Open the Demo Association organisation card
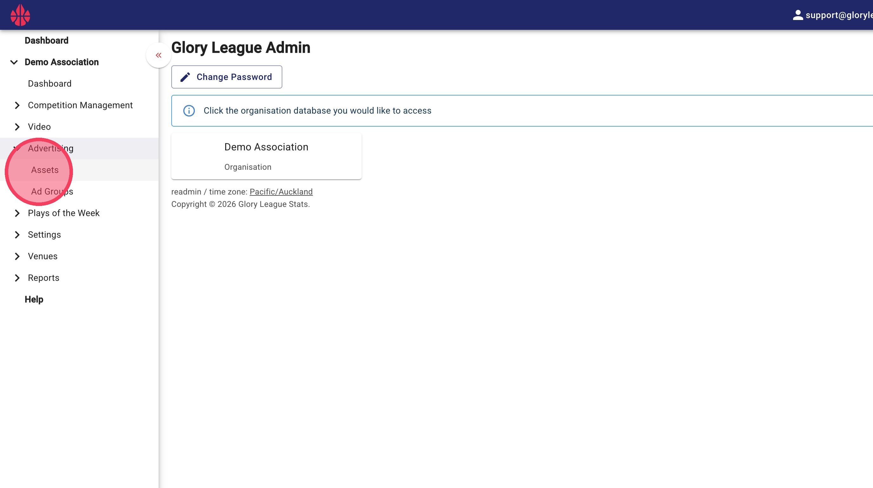Screen dimensions: 873x488 (x=266, y=156)
